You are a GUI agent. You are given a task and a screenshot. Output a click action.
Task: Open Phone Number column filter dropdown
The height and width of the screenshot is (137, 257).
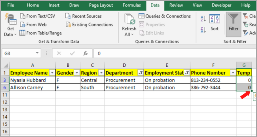point(233,73)
